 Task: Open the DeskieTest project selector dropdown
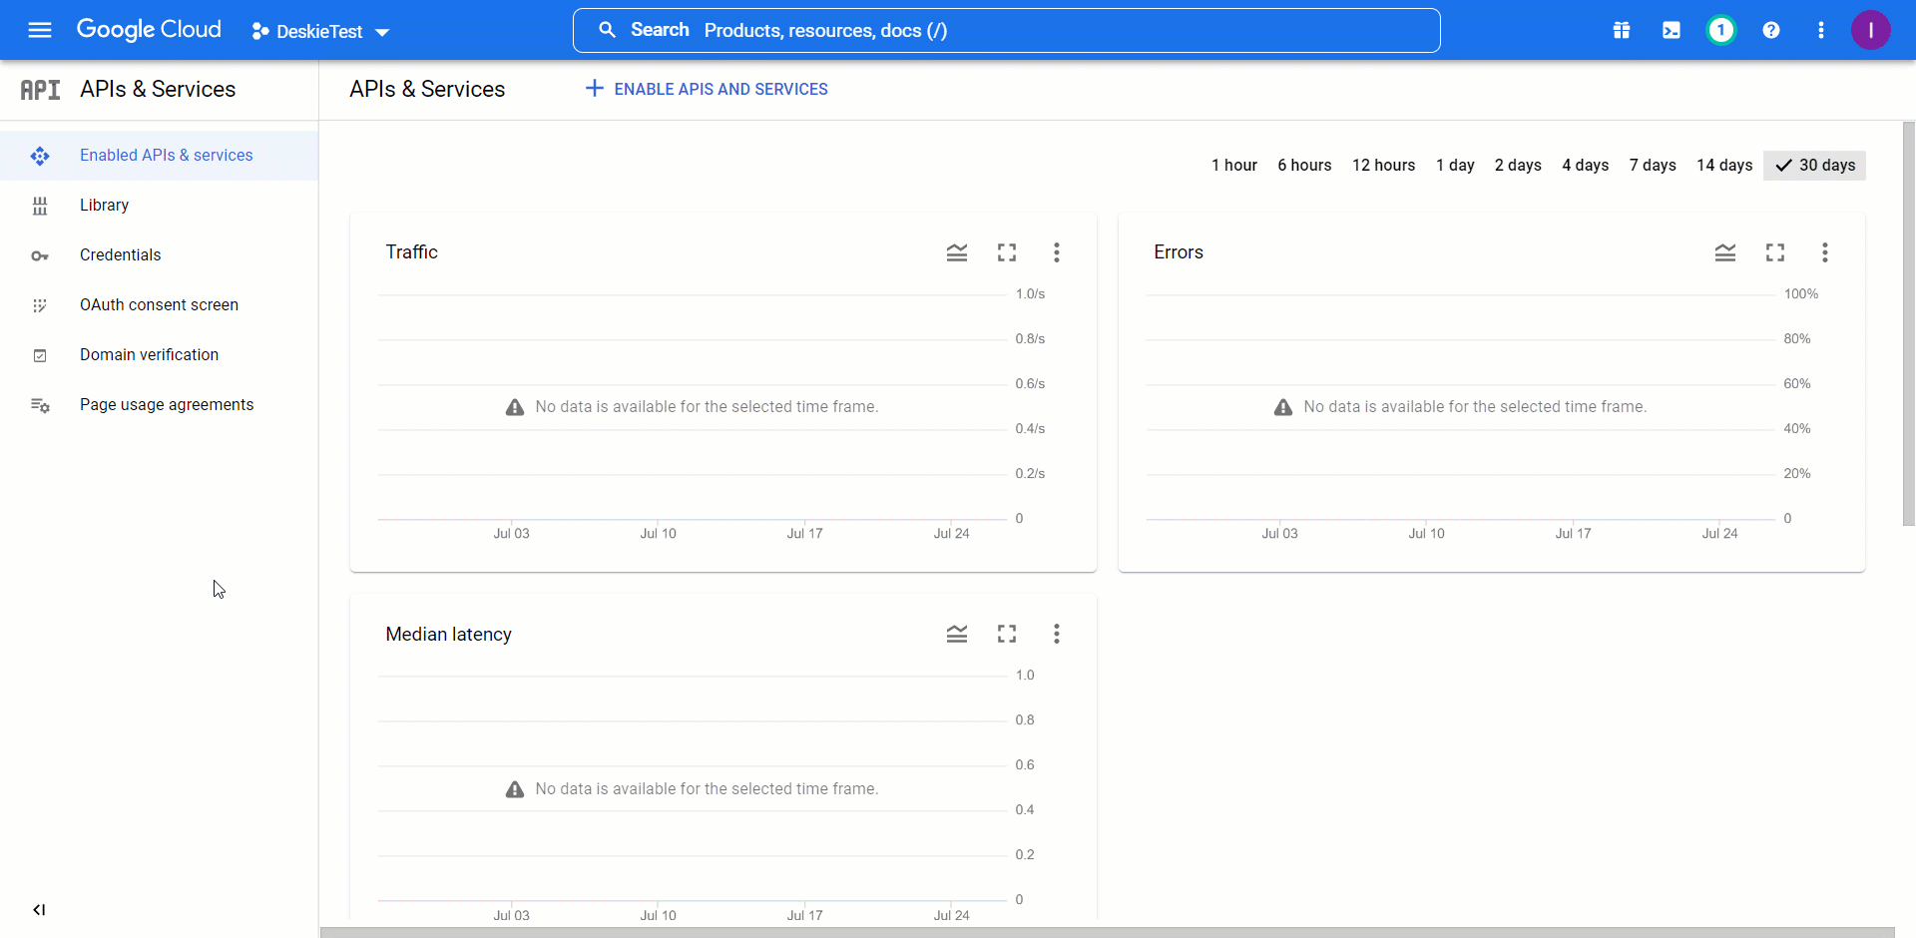pyautogui.click(x=319, y=31)
